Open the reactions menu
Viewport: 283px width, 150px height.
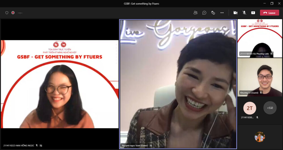[x=213, y=13]
